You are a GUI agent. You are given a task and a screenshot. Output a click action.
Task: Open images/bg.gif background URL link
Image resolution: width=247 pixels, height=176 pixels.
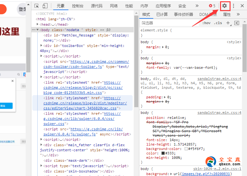coord(206,174)
